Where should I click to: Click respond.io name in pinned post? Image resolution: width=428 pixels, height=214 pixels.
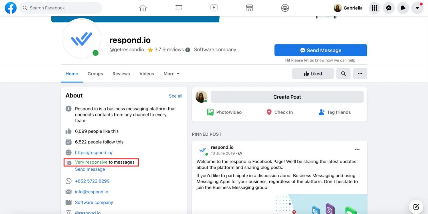pos(222,147)
